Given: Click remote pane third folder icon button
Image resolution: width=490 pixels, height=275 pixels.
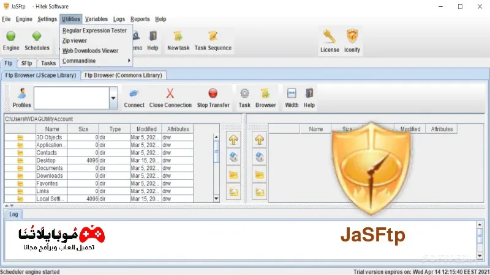Looking at the screenshot, I should pos(259,175).
